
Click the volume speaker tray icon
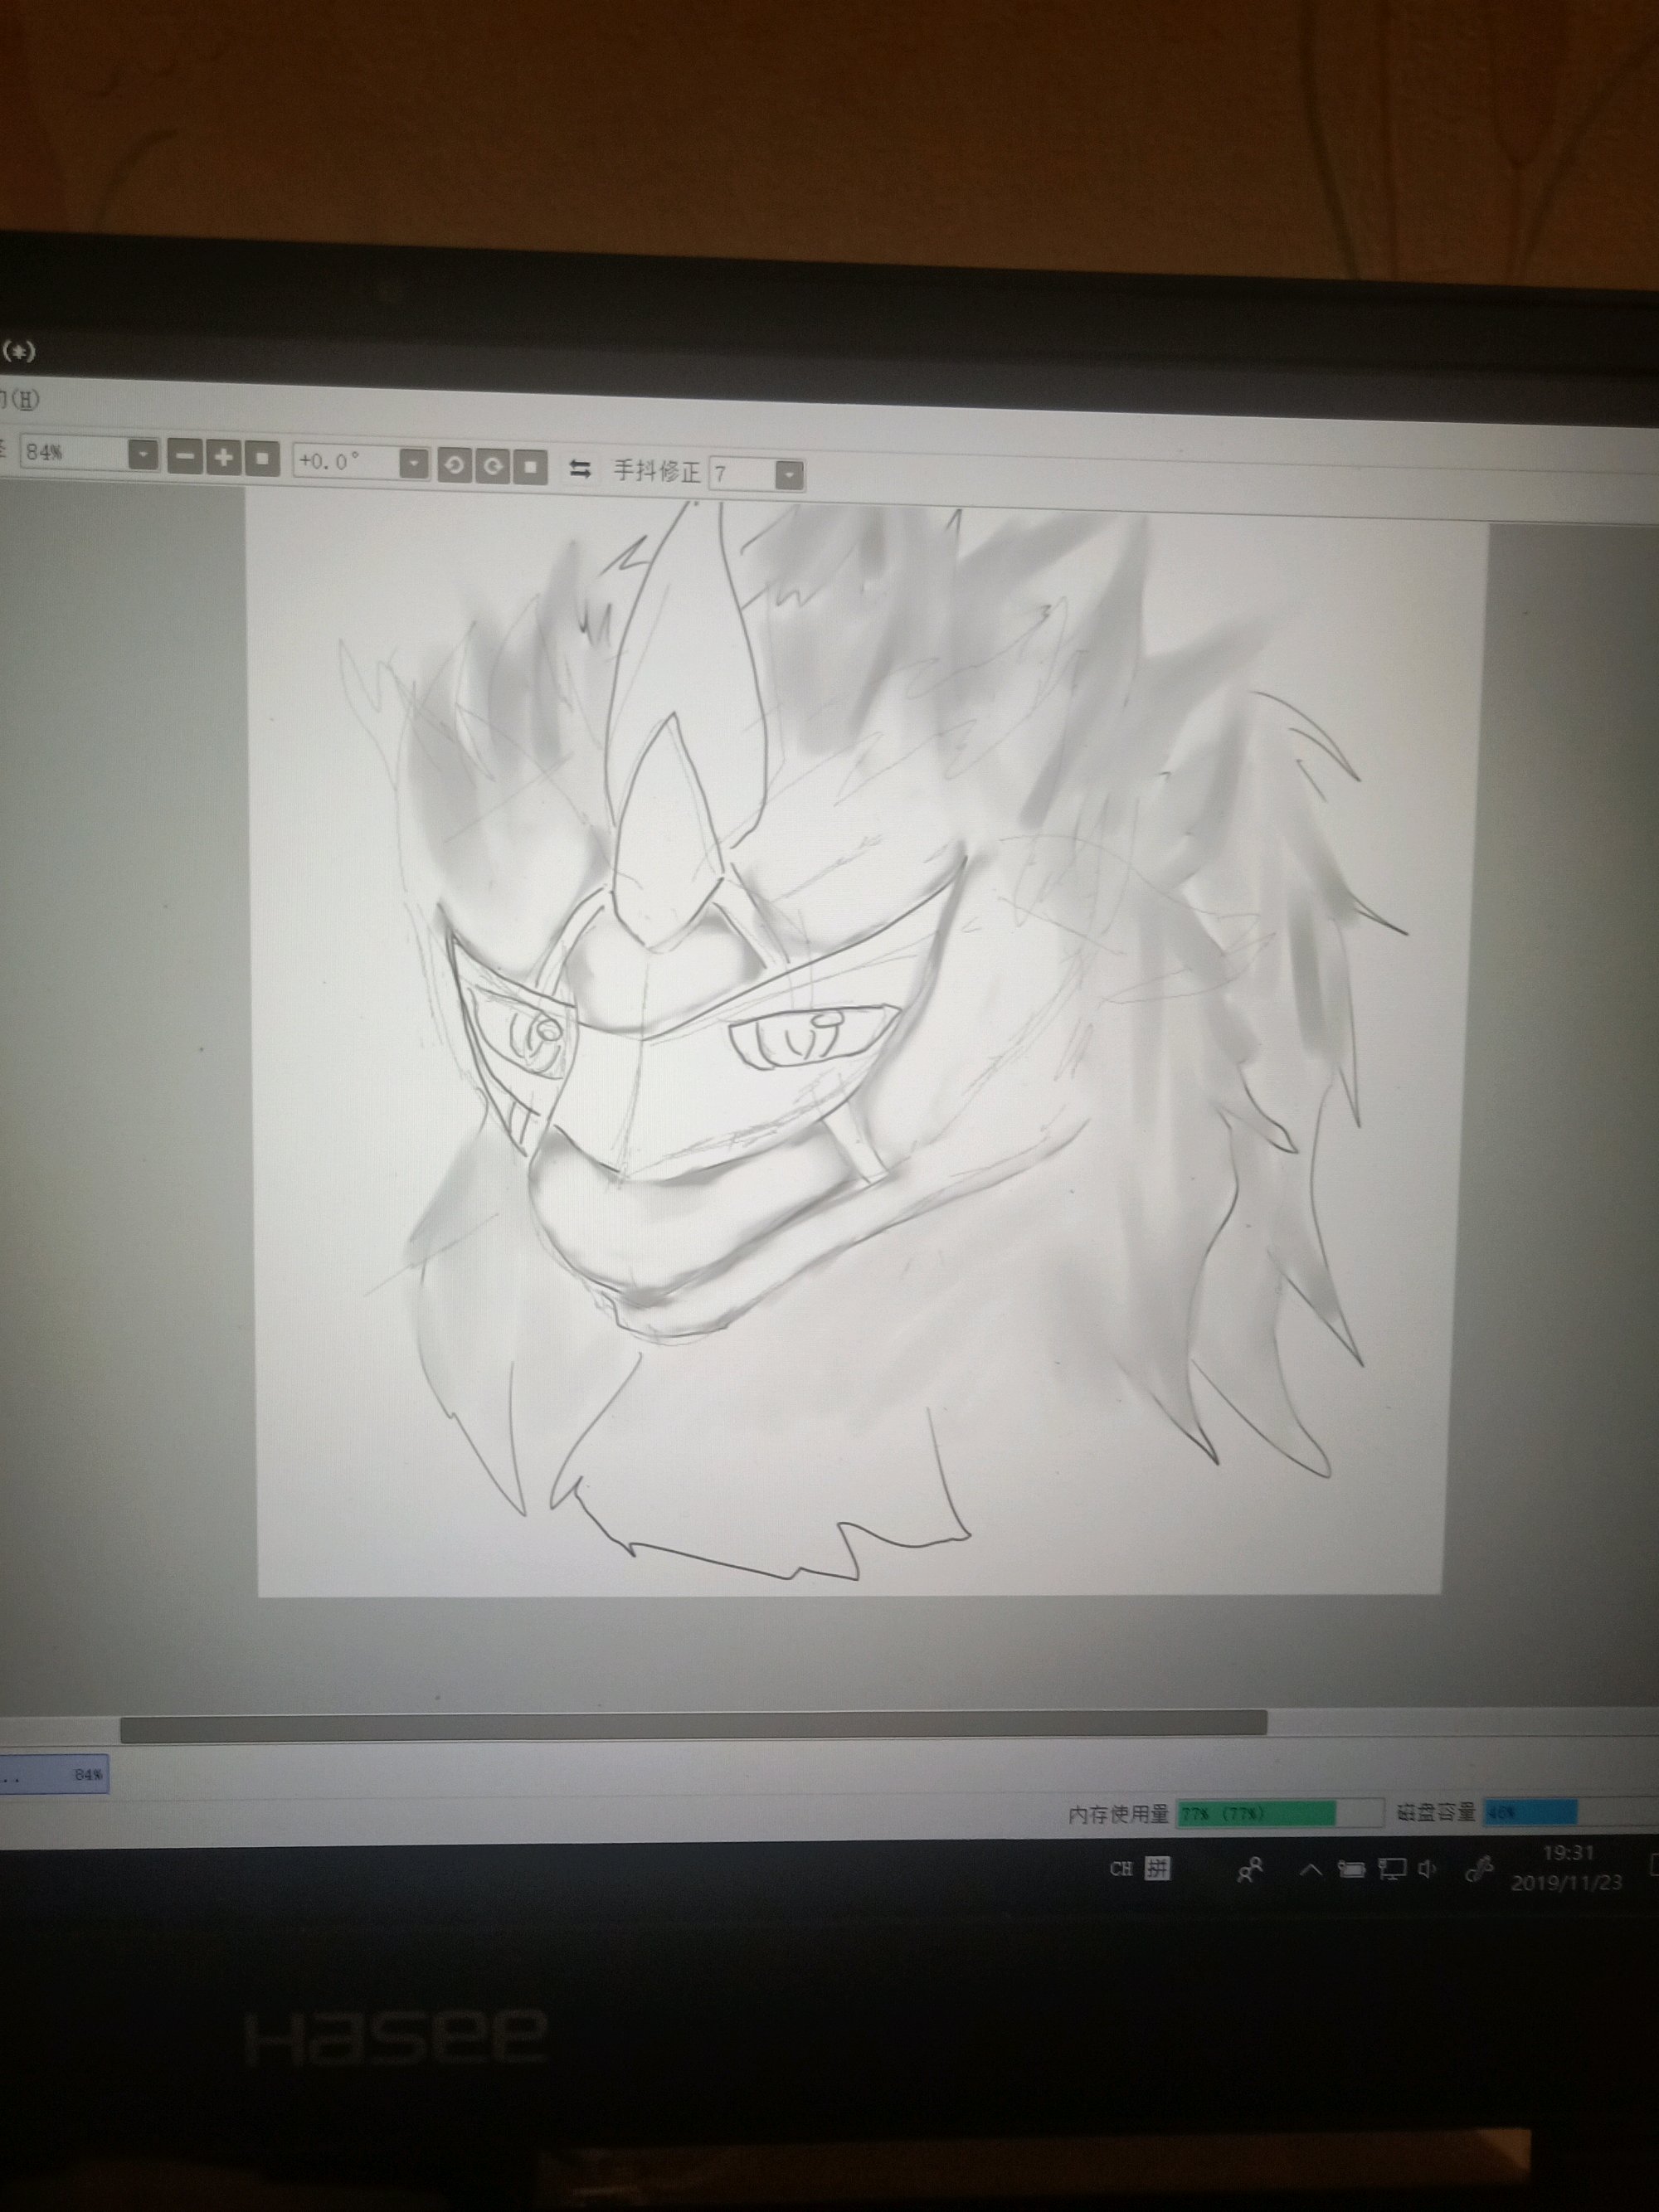pyautogui.click(x=1427, y=1869)
